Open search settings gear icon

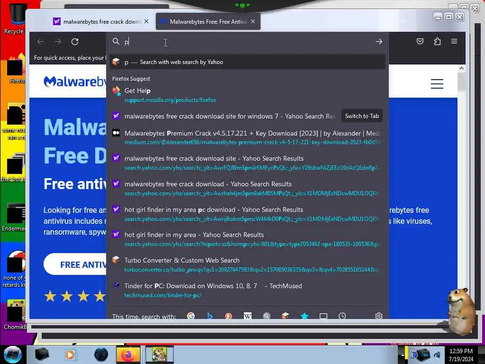click(x=379, y=316)
